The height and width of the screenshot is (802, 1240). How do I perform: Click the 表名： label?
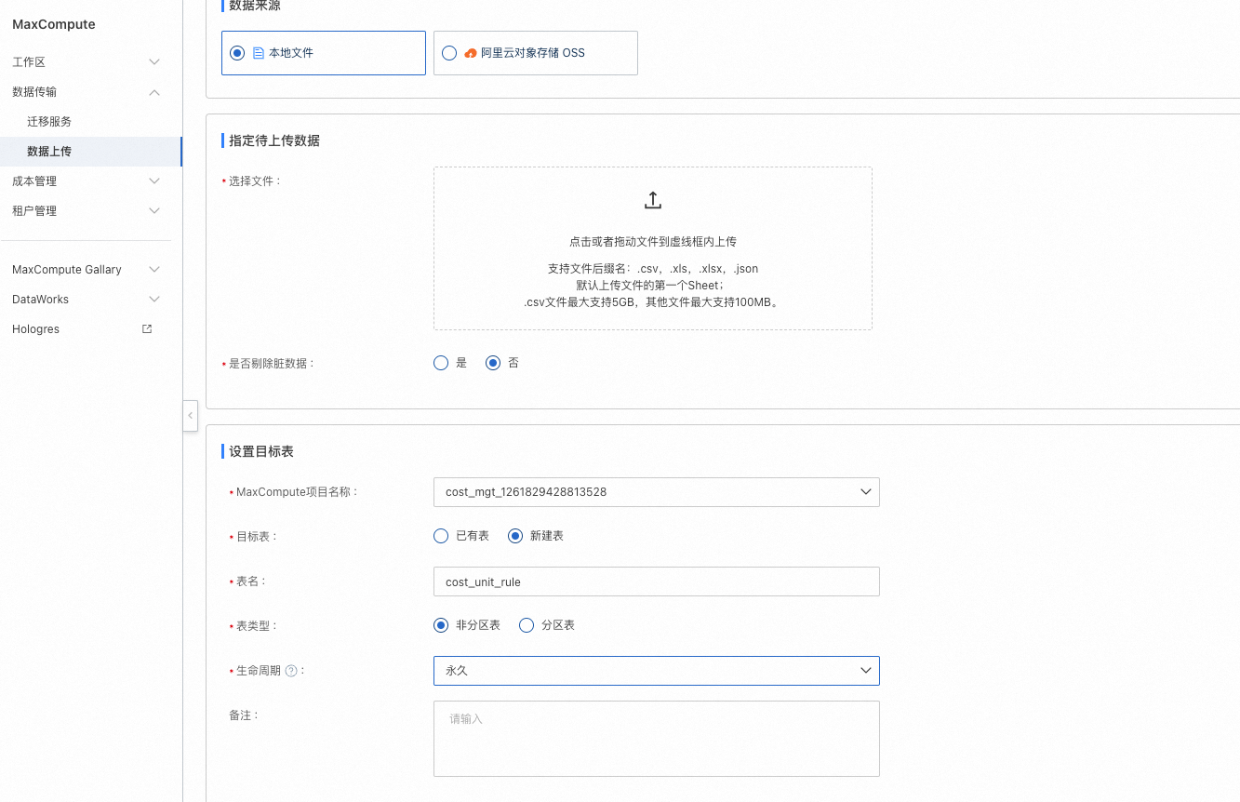pos(251,581)
